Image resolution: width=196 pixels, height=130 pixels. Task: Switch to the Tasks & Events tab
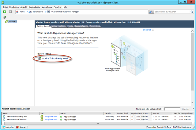click(x=81, y=26)
